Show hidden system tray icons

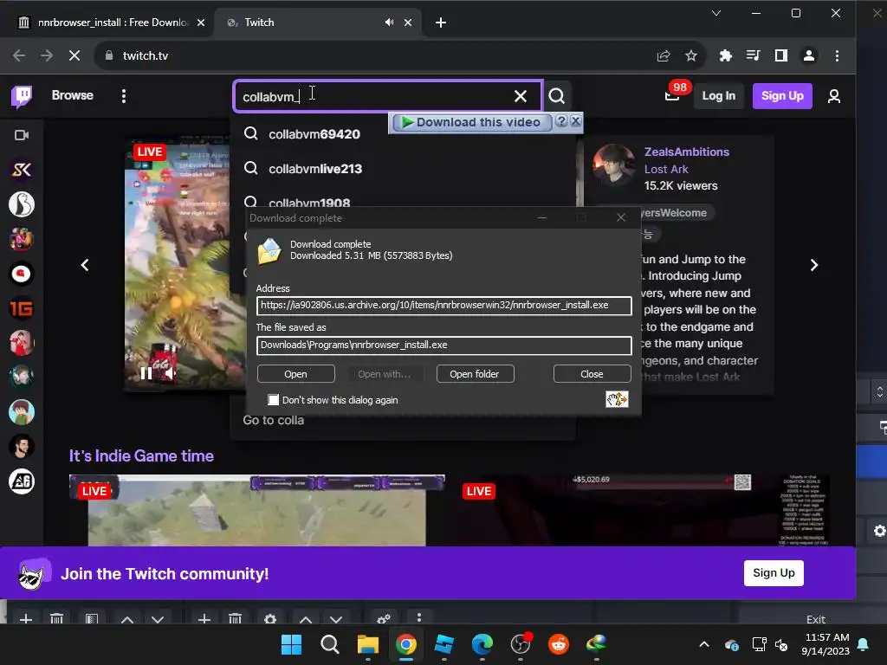(704, 644)
